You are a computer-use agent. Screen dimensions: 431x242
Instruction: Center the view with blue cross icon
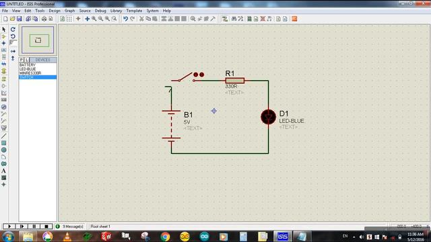(x=87, y=19)
